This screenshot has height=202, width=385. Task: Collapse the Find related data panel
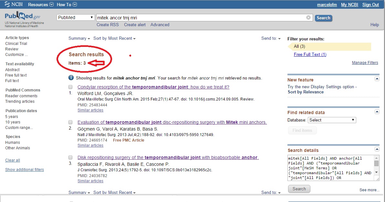[x=377, y=112]
